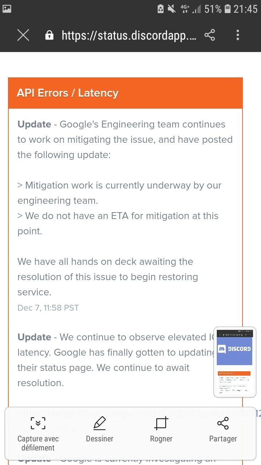Tap the status.discordapp URL text

129,35
